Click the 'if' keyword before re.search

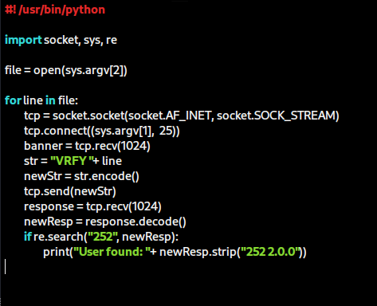[x=28, y=237]
